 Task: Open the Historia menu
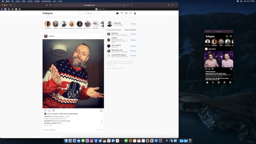tap(30, 1)
